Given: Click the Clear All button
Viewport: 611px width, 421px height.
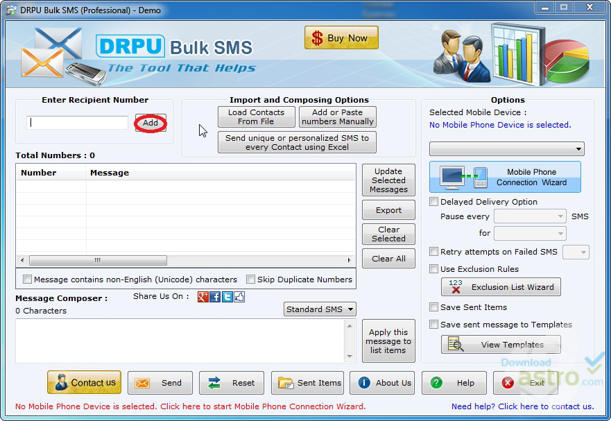Looking at the screenshot, I should (388, 259).
